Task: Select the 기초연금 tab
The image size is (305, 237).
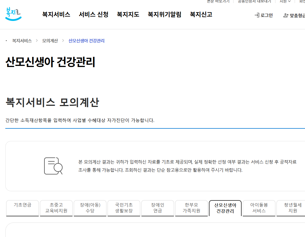Action: coord(22,208)
